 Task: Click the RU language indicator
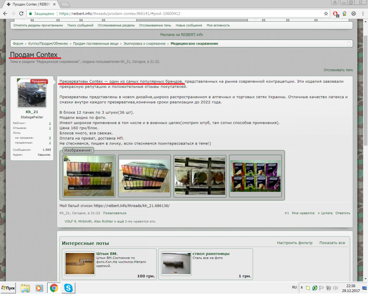click(294, 287)
